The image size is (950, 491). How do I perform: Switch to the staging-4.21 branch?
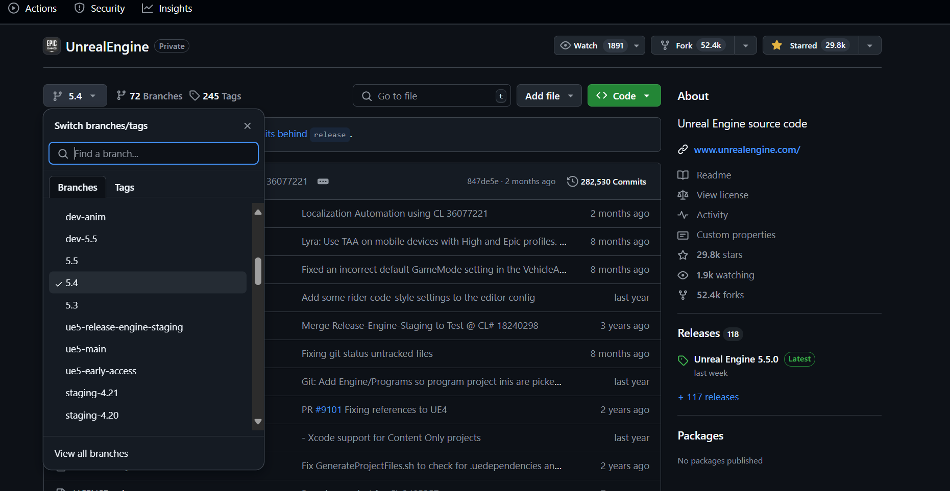[148, 393]
